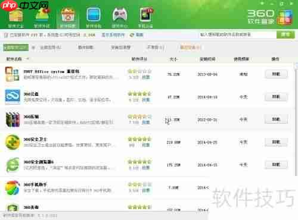This screenshot has width=298, height=220.
Task: Click star rating of 360安全卫士
Action: tap(139, 139)
